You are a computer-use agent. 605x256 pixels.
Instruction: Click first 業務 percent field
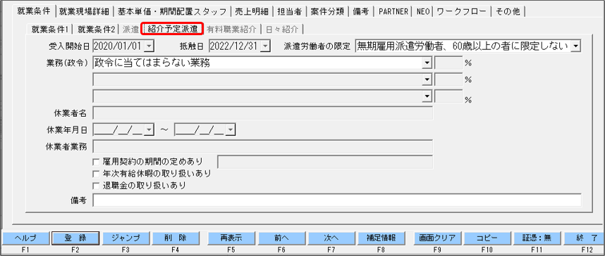pyautogui.click(x=448, y=63)
